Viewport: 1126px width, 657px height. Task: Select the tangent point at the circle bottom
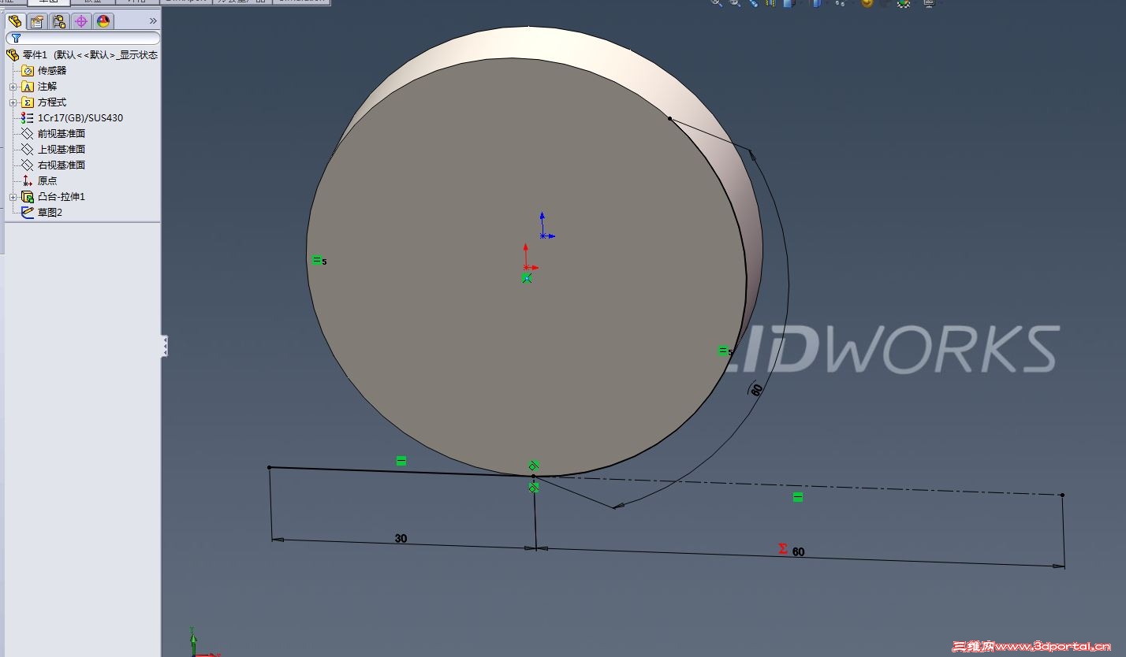click(533, 476)
